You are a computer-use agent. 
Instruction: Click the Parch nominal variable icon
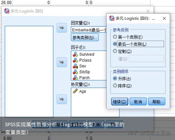pyautogui.click(x=75, y=78)
